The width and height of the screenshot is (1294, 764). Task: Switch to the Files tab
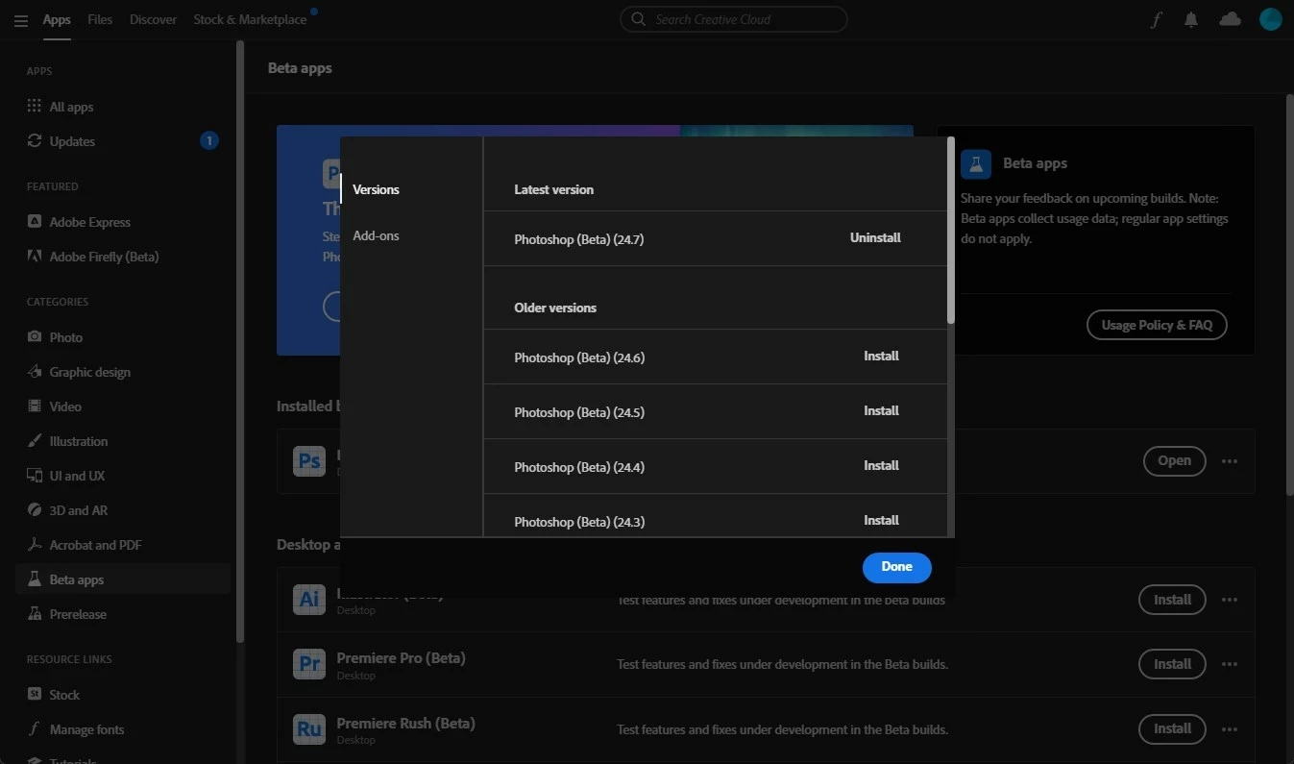pos(100,19)
